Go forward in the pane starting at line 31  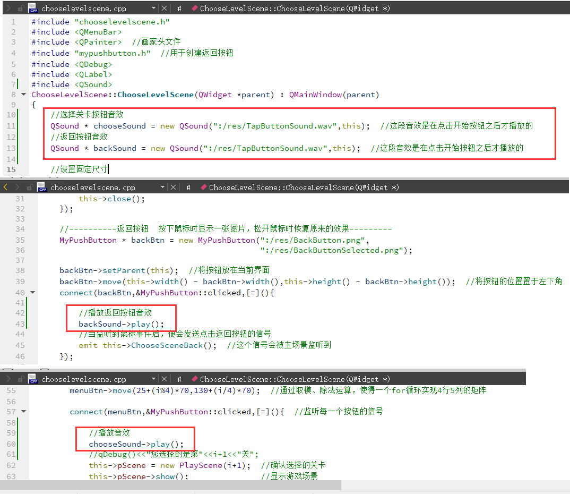(x=17, y=187)
